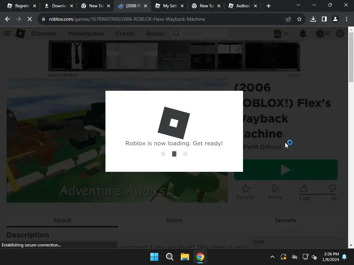Click the avatar profile icon in the header

[x=278, y=33]
